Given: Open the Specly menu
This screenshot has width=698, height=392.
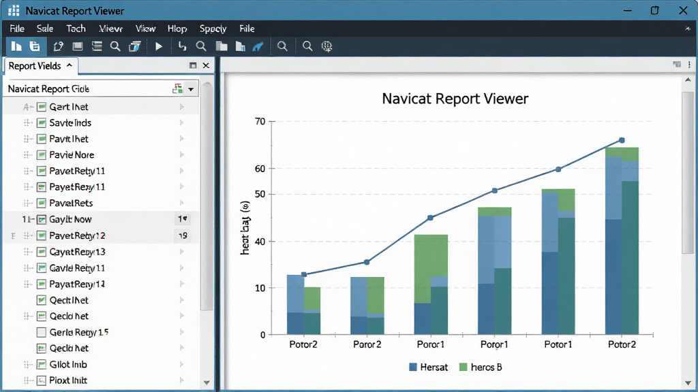Looking at the screenshot, I should pos(213,29).
